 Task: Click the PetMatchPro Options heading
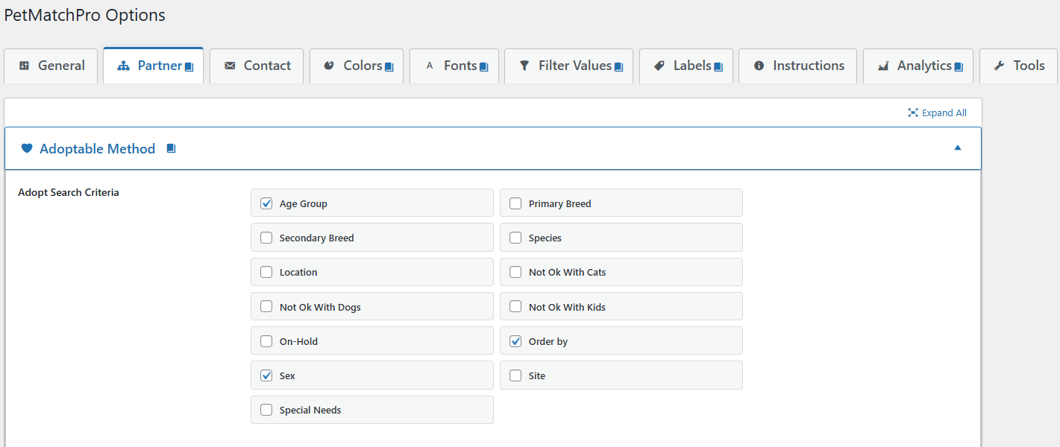coord(85,15)
